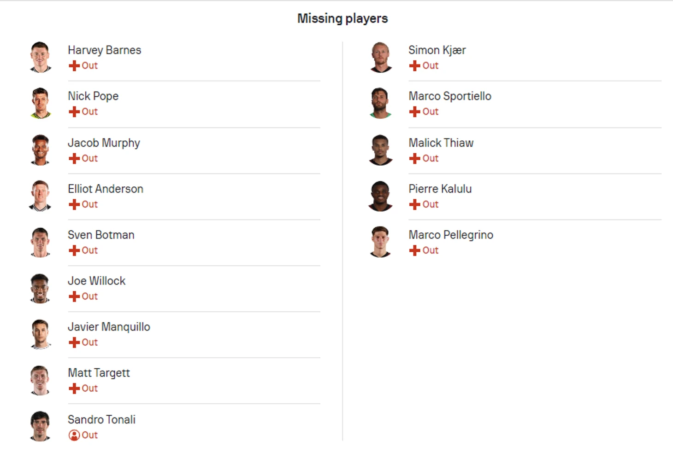Open Jacob Murphy's name link

pyautogui.click(x=104, y=143)
